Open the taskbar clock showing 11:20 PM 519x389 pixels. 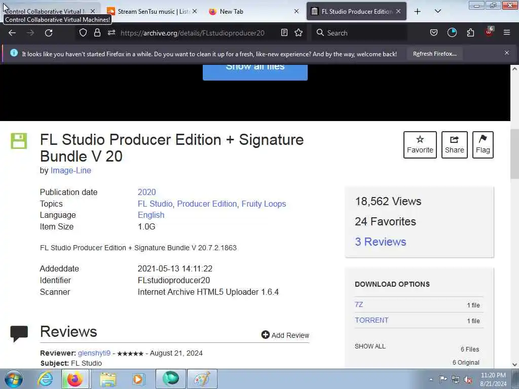493,379
